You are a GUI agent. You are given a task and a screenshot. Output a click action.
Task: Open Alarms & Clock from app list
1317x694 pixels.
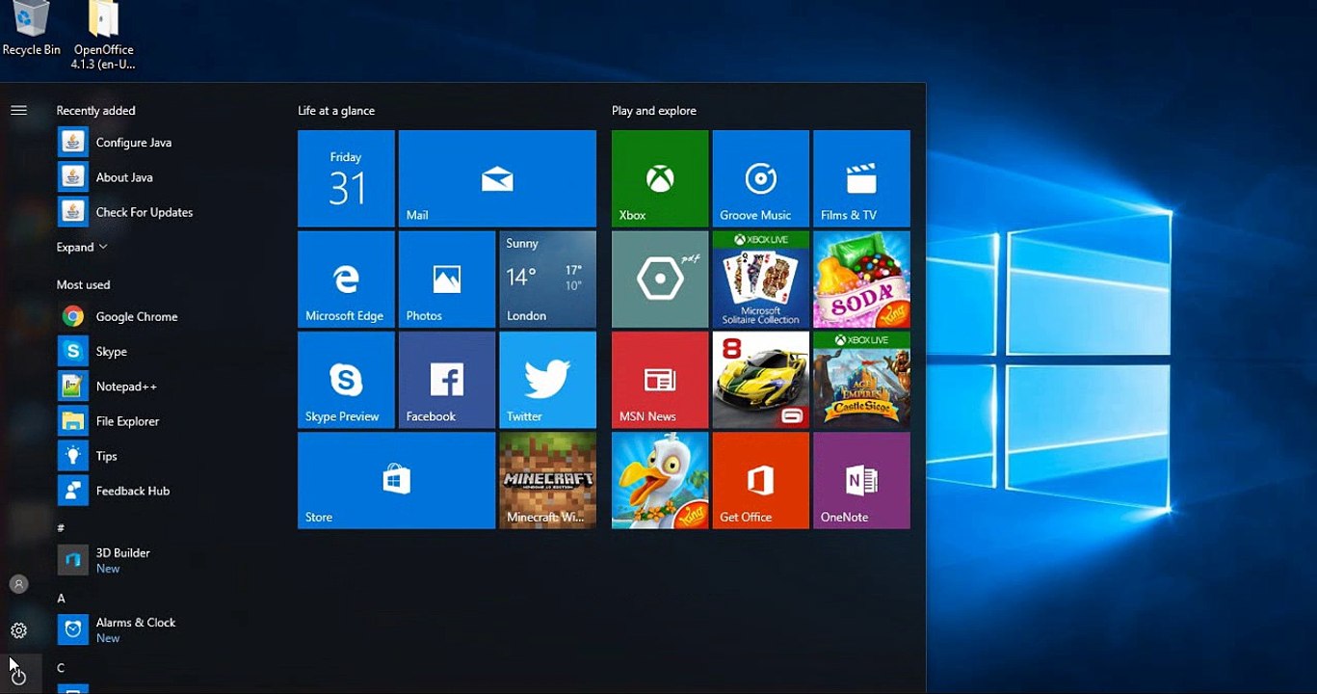pyautogui.click(x=135, y=629)
